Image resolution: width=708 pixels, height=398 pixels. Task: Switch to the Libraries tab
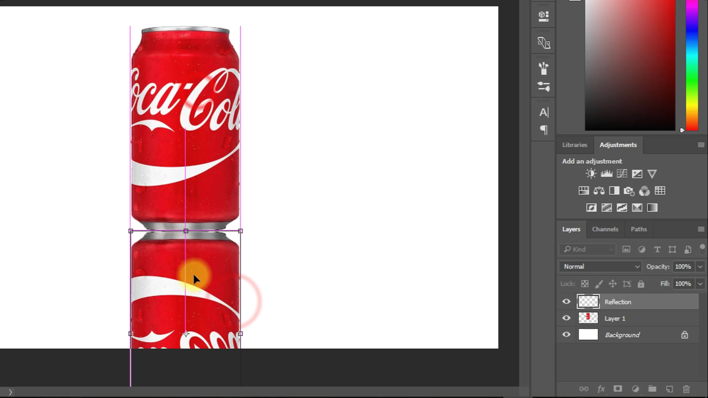(x=575, y=145)
